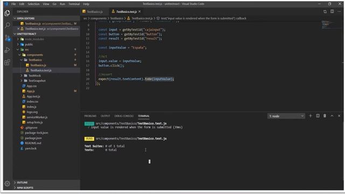Image resolution: width=345 pixels, height=194 pixels.
Task: Open App.css in the explorer
Action: coord(46,86)
